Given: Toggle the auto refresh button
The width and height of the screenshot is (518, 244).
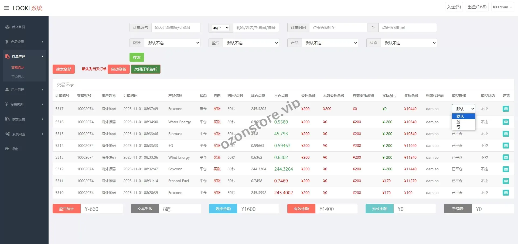Looking at the screenshot, I should coord(118,69).
